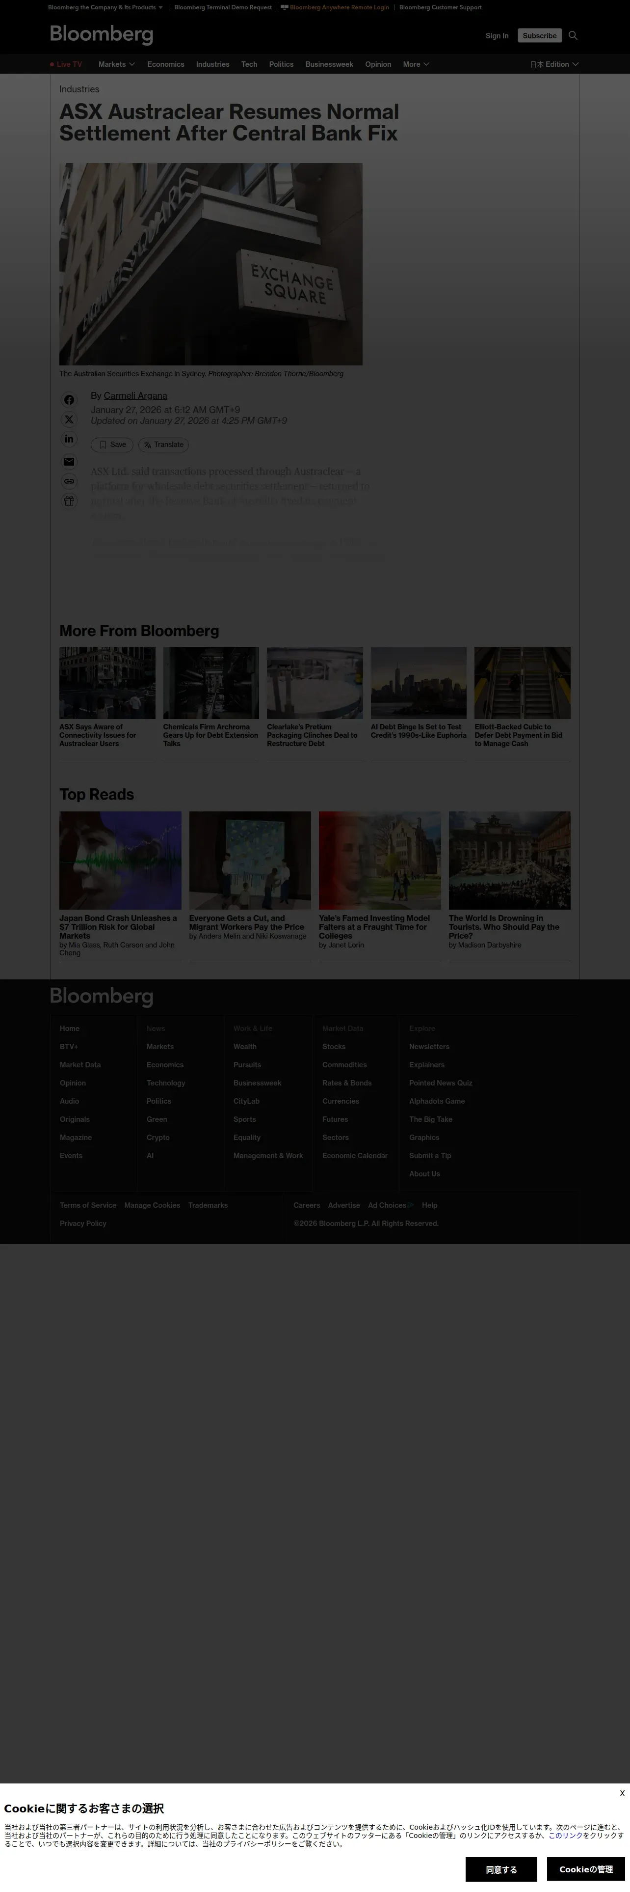Image resolution: width=630 pixels, height=1892 pixels.
Task: Open footer Magazine link
Action: point(76,1138)
